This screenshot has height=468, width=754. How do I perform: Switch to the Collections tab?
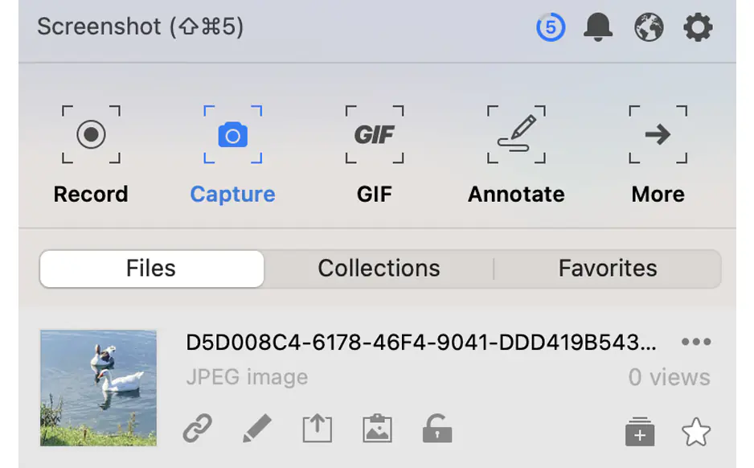[379, 269]
